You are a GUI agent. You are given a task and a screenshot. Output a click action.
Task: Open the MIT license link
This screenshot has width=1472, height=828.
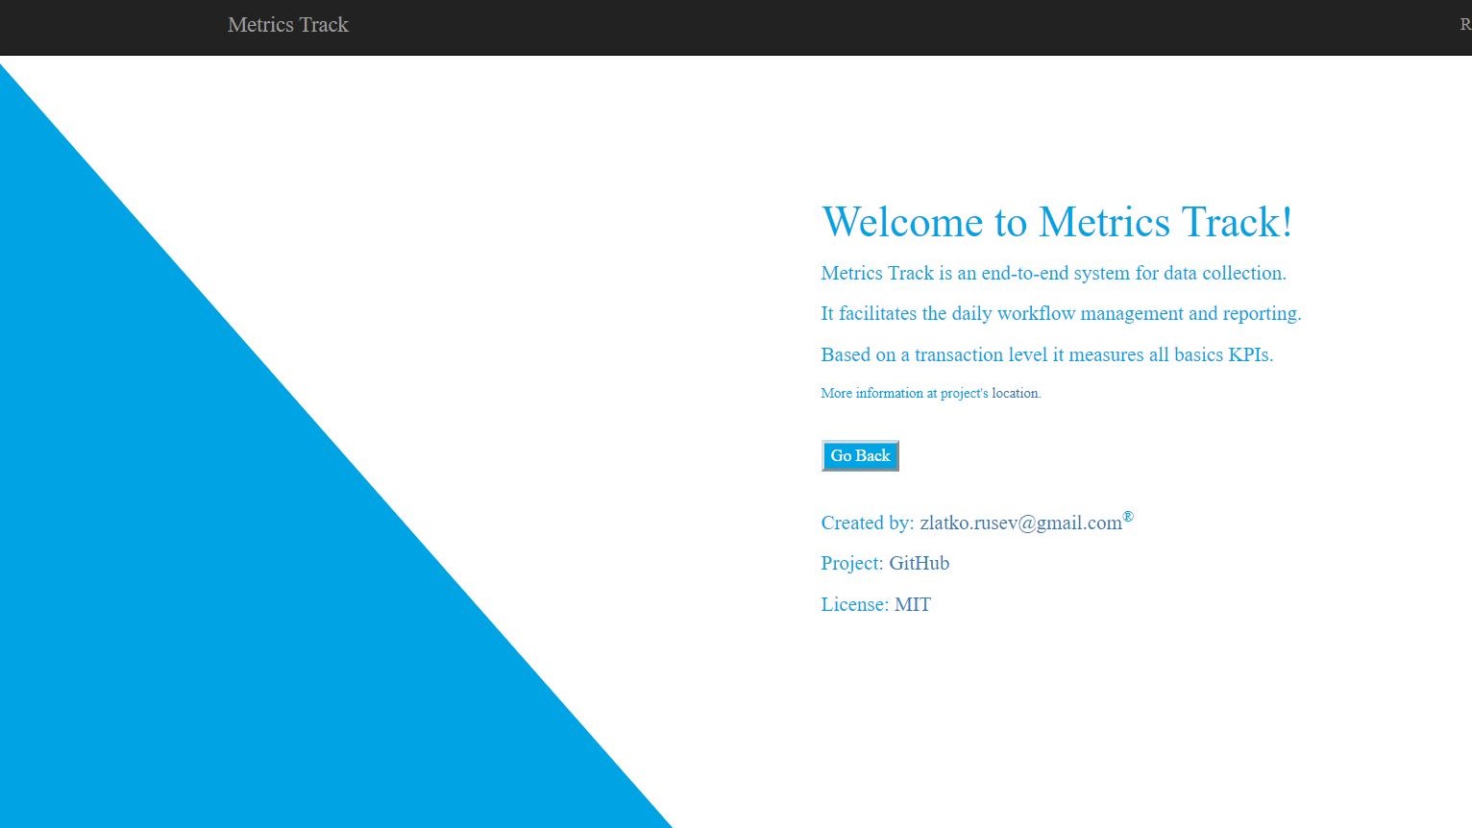pos(912,604)
